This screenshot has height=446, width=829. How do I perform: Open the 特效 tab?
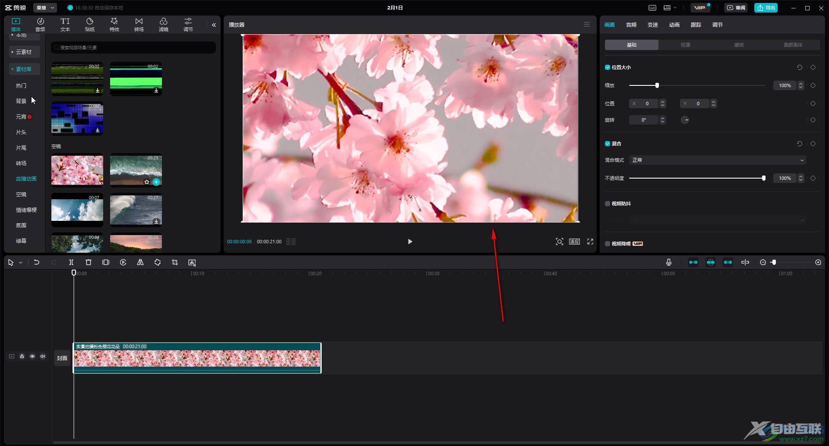[x=114, y=25]
